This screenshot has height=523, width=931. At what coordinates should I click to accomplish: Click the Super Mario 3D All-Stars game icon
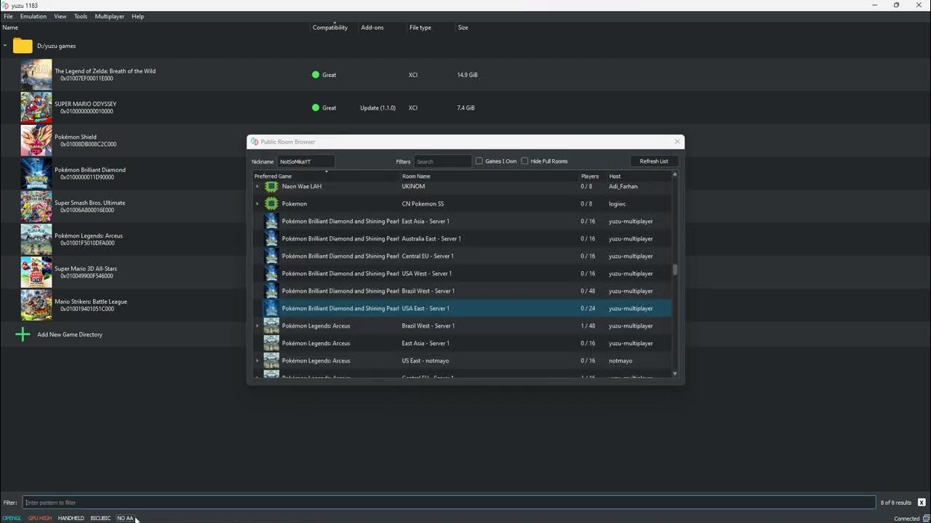click(x=36, y=272)
